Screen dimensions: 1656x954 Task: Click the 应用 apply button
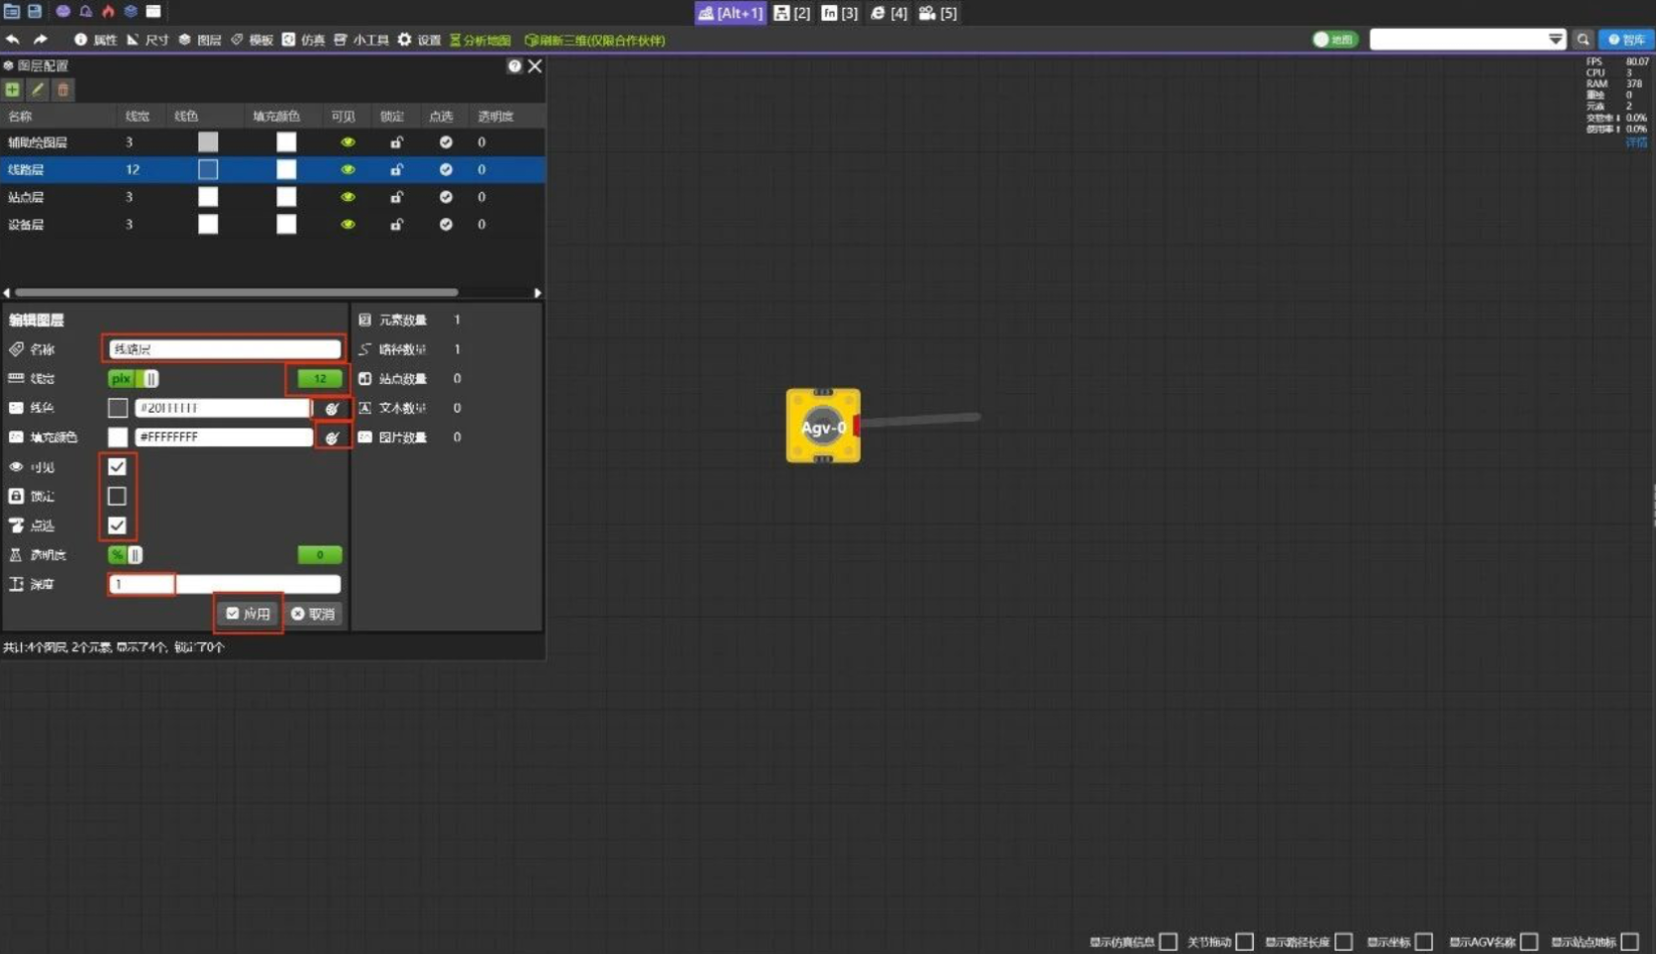click(248, 614)
